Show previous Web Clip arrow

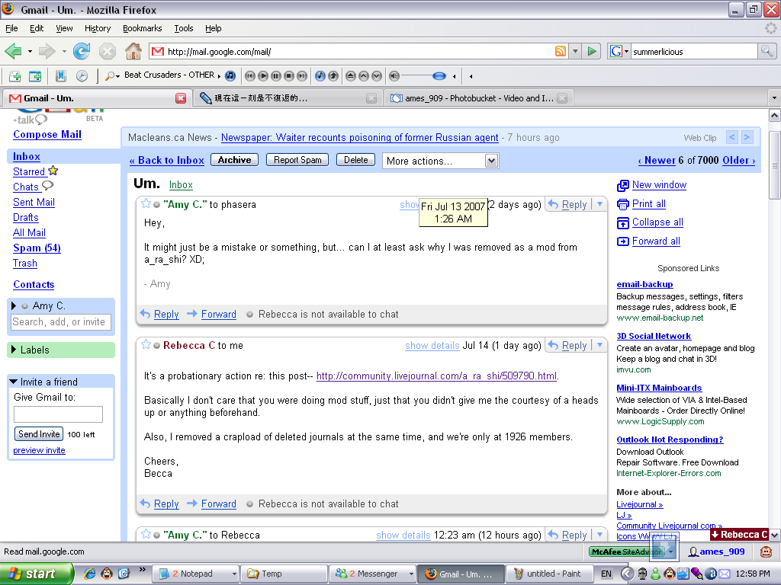[731, 137]
